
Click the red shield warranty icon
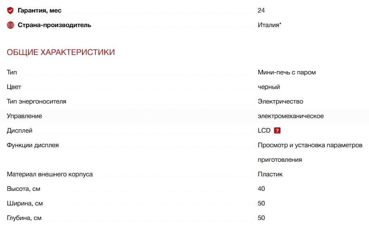pyautogui.click(x=11, y=11)
